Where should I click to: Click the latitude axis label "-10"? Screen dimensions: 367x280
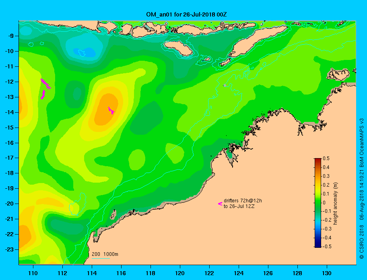(x=9, y=51)
